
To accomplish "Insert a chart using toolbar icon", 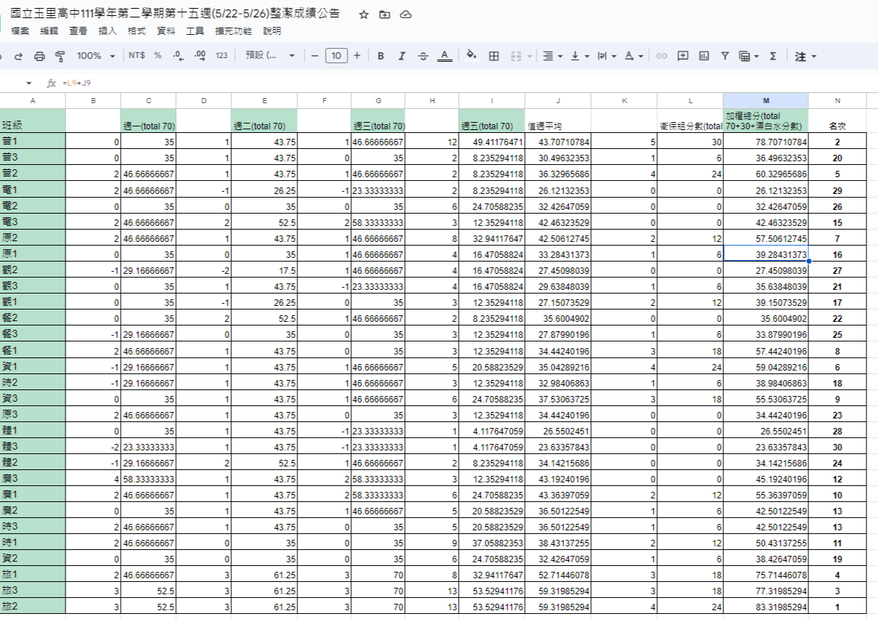I will pos(704,56).
